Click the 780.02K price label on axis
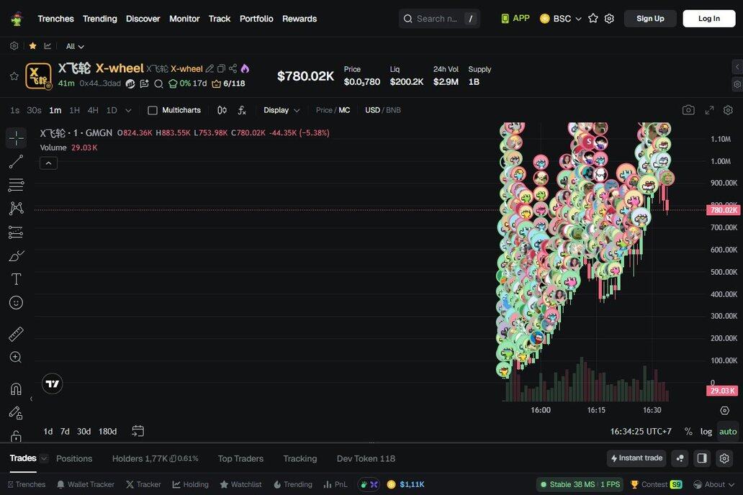The width and height of the screenshot is (743, 495). [723, 210]
